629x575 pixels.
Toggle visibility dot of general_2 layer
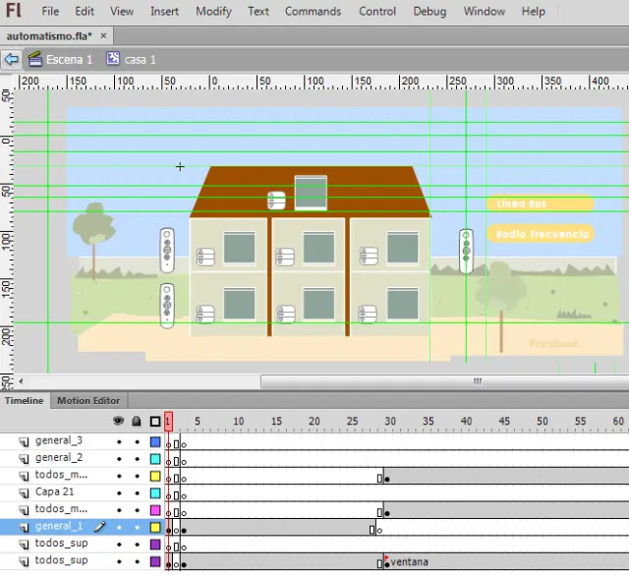119,458
